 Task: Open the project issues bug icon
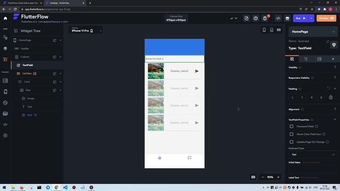click(x=265, y=19)
